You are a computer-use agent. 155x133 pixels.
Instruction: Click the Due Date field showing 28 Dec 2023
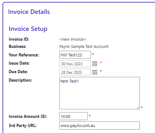[x=75, y=72]
